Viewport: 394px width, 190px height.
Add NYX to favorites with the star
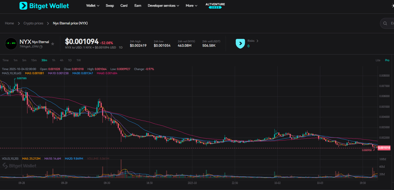52,44
